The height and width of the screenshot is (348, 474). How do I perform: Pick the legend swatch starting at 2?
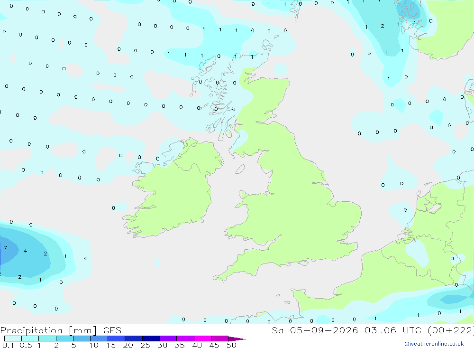click(64, 339)
